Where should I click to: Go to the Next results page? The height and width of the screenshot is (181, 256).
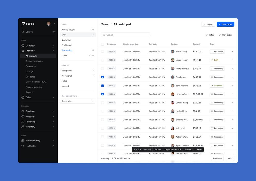click(x=230, y=159)
